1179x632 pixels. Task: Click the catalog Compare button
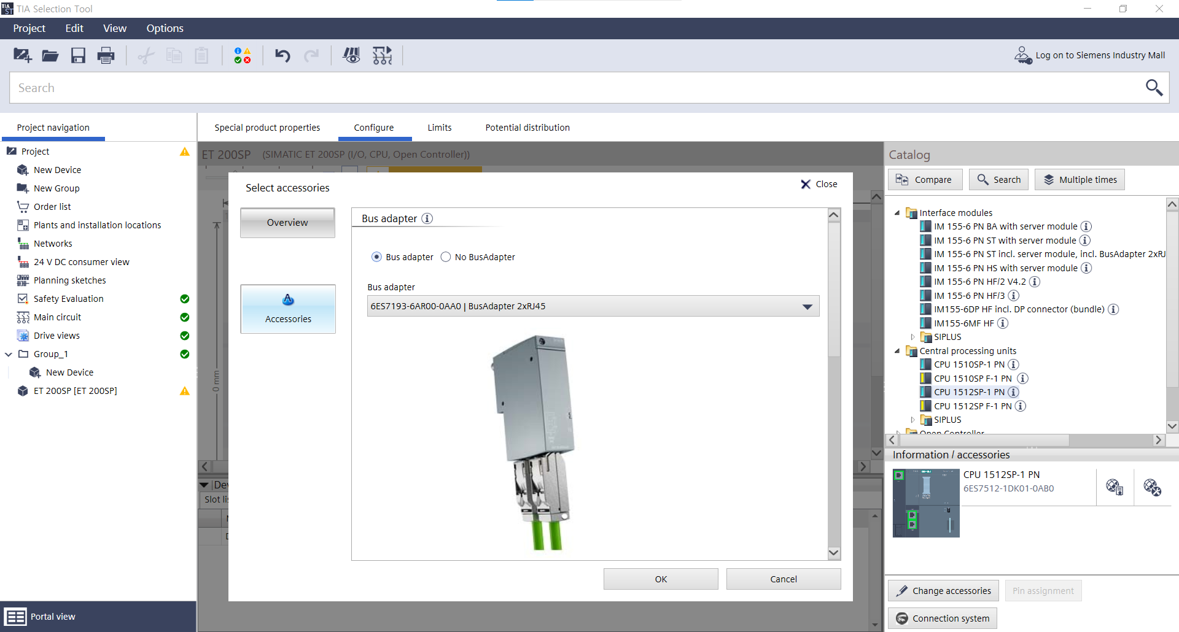(925, 180)
